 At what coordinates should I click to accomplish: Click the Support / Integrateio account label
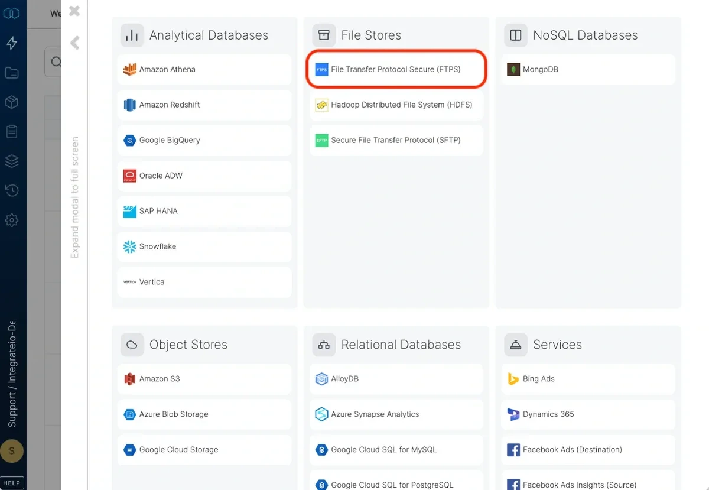pyautogui.click(x=12, y=374)
